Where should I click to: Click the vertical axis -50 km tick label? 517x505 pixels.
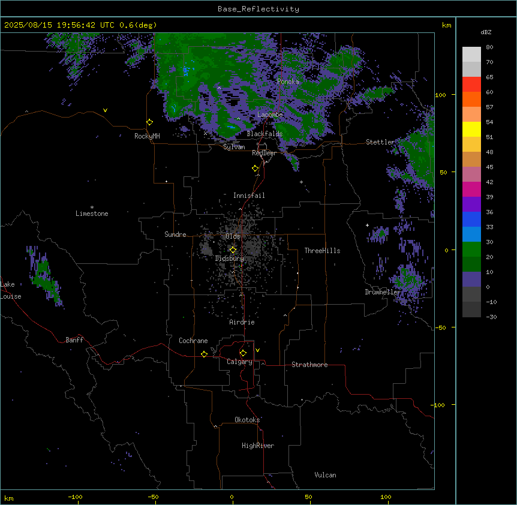pos(441,327)
